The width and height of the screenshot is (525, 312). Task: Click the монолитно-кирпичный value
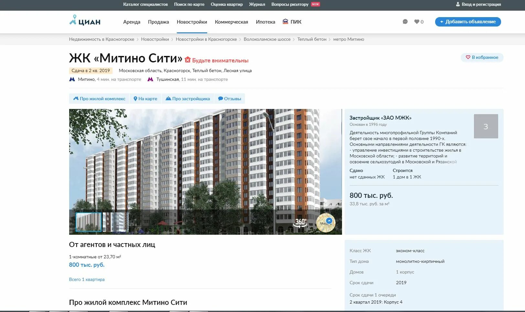click(420, 261)
